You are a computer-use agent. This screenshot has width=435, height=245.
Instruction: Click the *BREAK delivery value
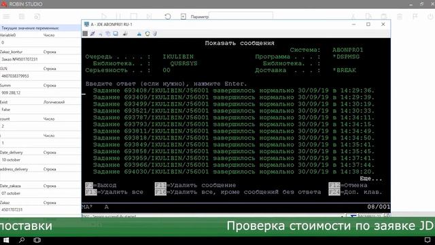click(x=345, y=70)
